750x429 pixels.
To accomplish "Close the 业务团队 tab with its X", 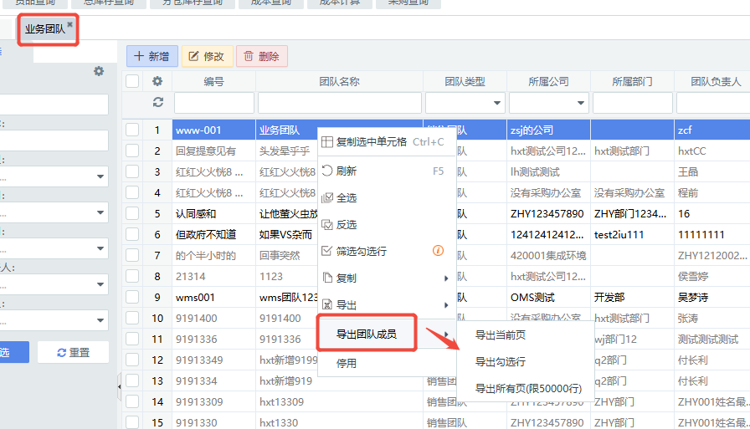I will (x=70, y=25).
